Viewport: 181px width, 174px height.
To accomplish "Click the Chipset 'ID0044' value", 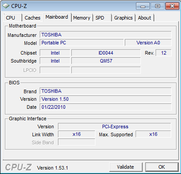I will click(106, 53).
